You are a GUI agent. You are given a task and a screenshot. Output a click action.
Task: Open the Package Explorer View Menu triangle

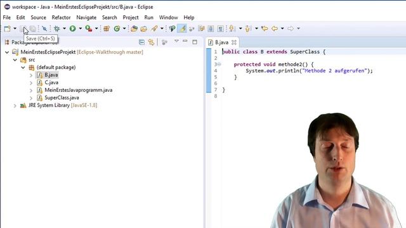tap(176, 41)
